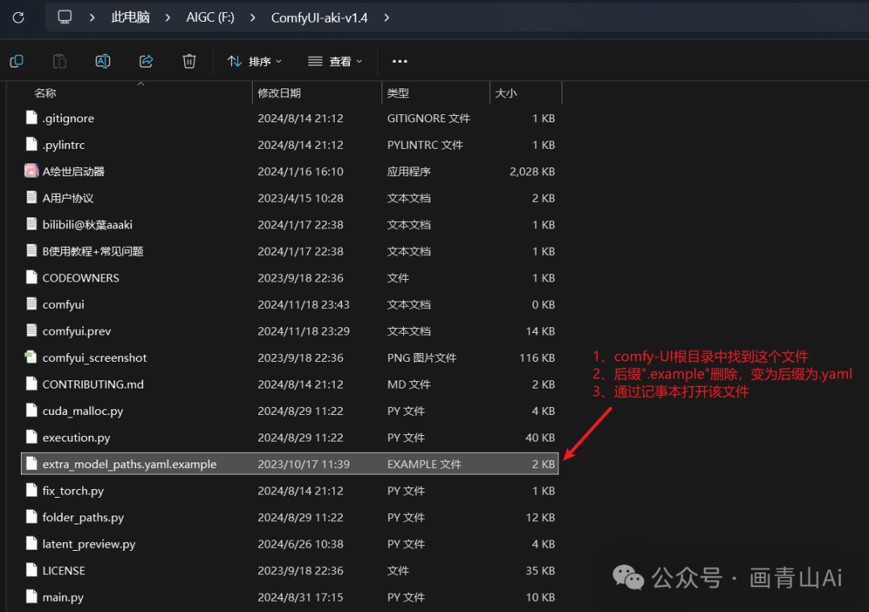Select the file name .gitignore
The image size is (869, 612).
point(68,118)
